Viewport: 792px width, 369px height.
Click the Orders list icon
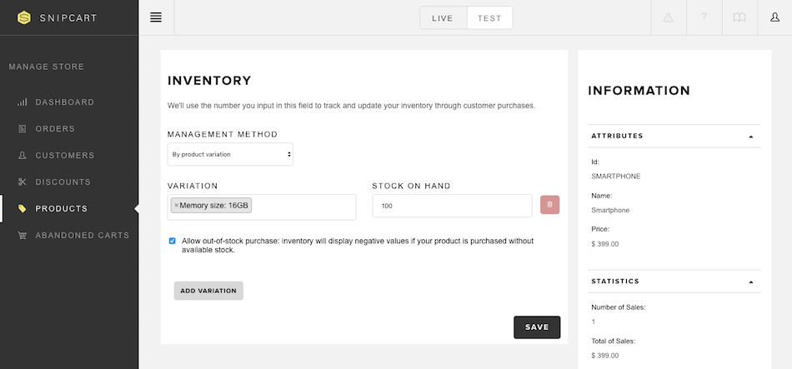[x=22, y=129]
